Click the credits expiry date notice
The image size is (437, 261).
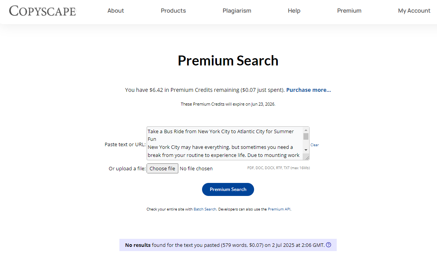click(x=228, y=104)
